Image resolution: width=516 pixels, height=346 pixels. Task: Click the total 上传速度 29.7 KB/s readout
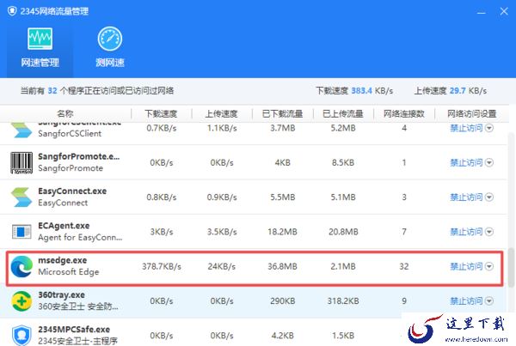click(x=450, y=91)
